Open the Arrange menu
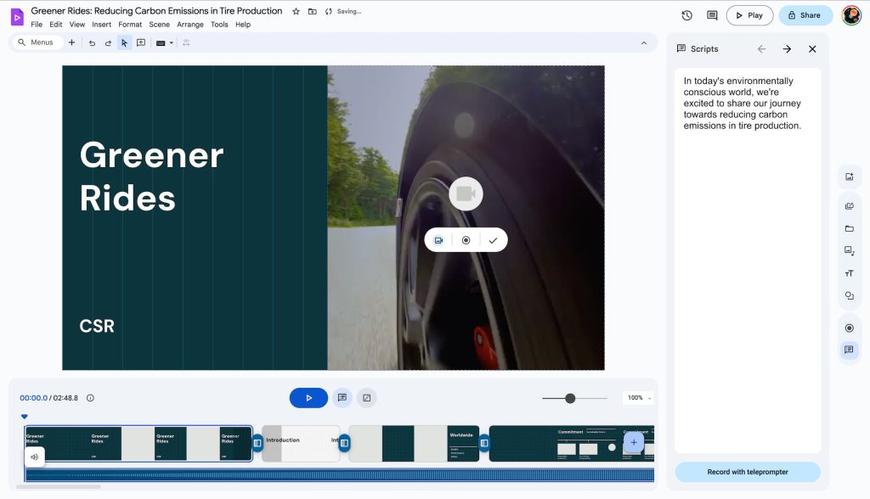The height and width of the screenshot is (499, 870). [x=190, y=25]
